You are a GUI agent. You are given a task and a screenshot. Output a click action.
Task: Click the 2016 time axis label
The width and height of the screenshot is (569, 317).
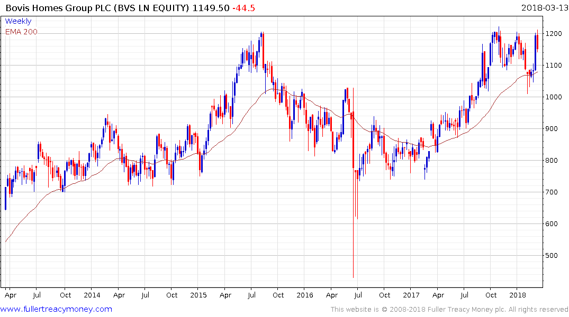click(304, 295)
